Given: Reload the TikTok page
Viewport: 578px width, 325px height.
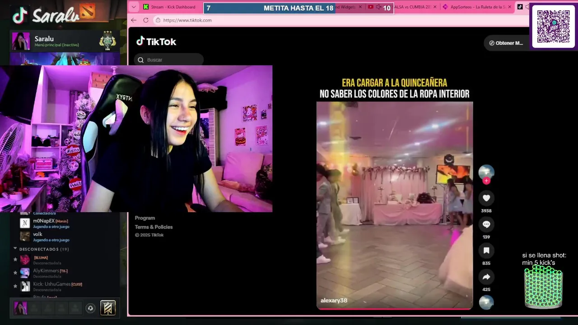Looking at the screenshot, I should 146,20.
